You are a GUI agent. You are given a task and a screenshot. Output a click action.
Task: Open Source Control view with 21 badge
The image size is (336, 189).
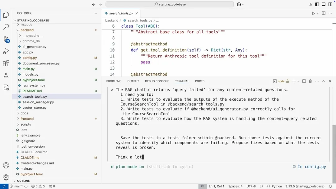point(6,39)
